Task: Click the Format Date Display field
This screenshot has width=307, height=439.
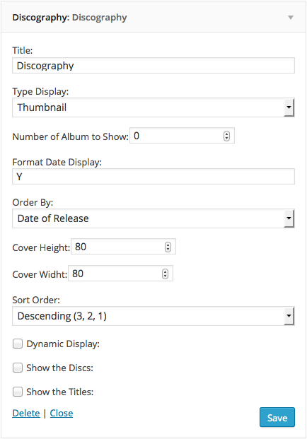Action: 153,177
